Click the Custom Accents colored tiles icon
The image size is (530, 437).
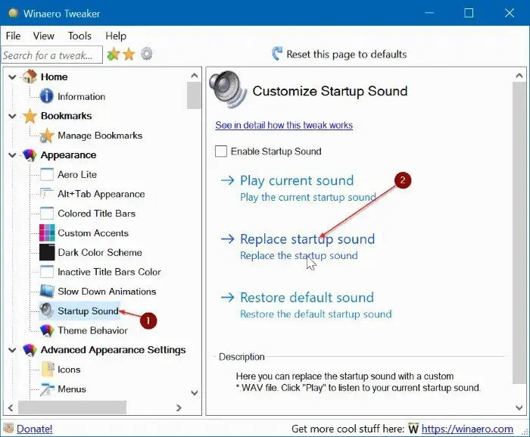[x=47, y=233]
